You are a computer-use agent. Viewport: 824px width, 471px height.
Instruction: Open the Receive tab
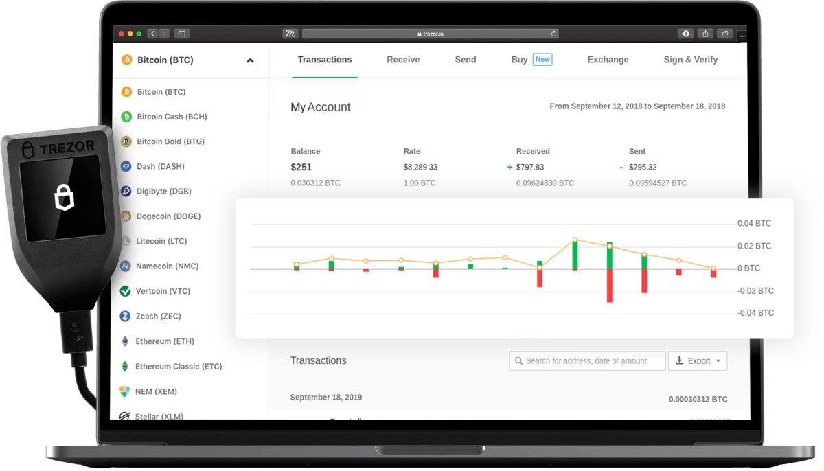[403, 60]
